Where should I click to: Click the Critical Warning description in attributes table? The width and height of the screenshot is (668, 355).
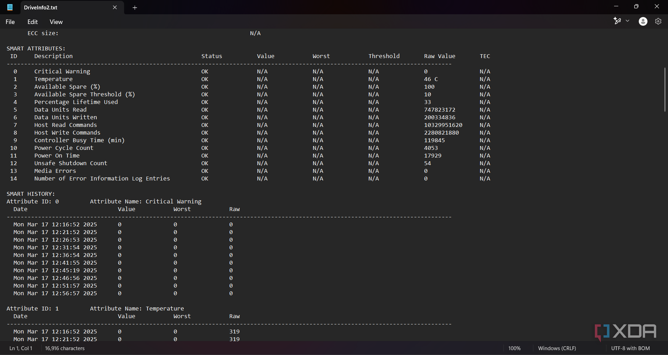click(62, 72)
